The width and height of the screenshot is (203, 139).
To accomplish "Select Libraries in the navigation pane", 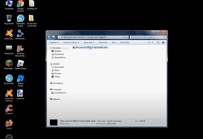I will [56, 64].
